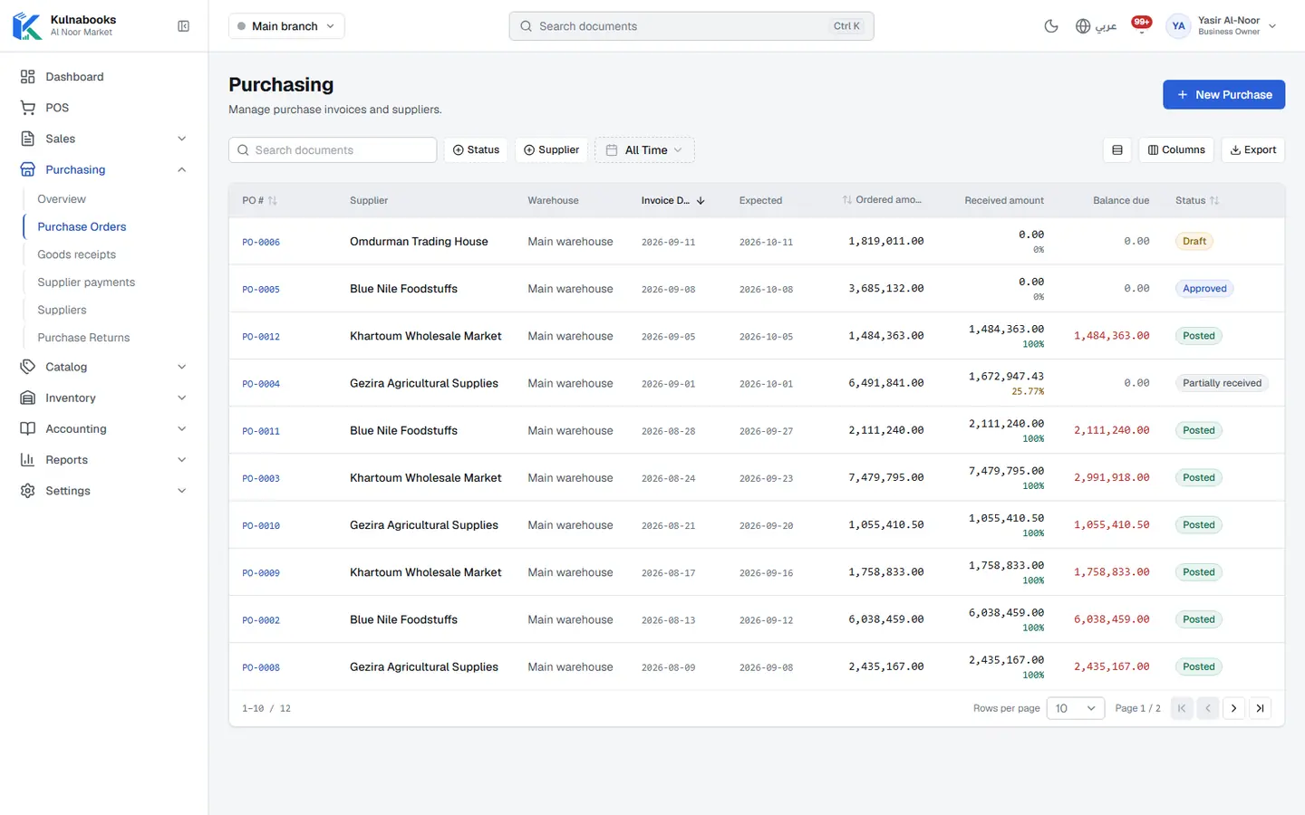Expand the Catalog sidebar section
The height and width of the screenshot is (815, 1305).
click(104, 367)
